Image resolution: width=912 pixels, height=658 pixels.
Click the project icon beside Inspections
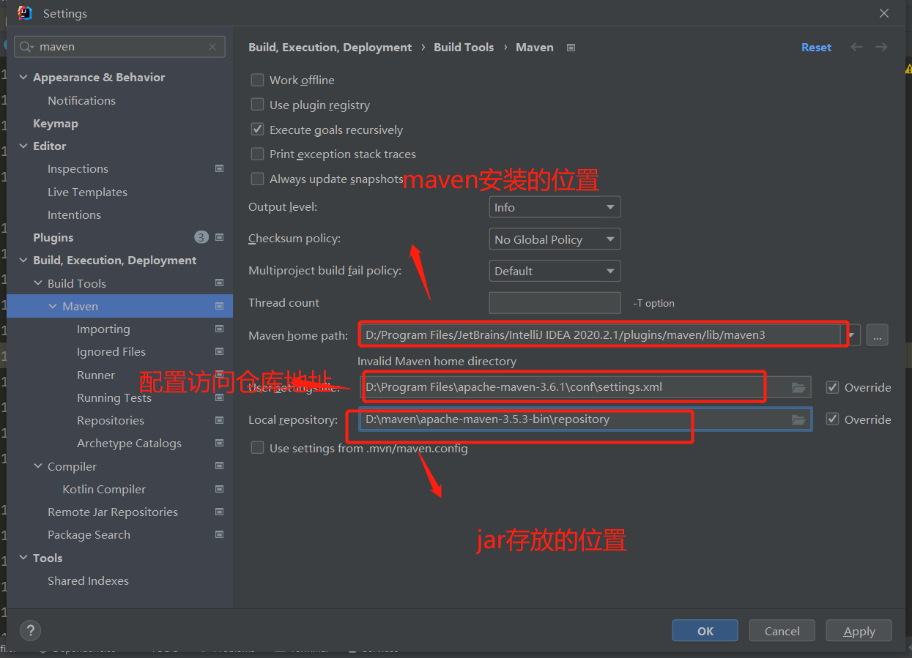(219, 168)
